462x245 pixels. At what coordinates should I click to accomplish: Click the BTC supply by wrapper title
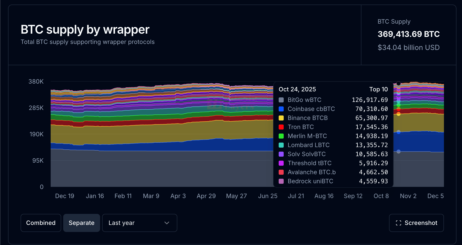pos(85,30)
